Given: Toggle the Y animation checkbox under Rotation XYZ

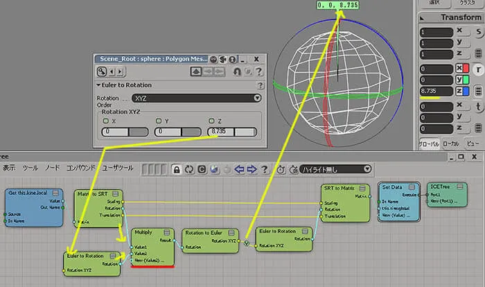Looking at the screenshot, I should click(x=159, y=121).
